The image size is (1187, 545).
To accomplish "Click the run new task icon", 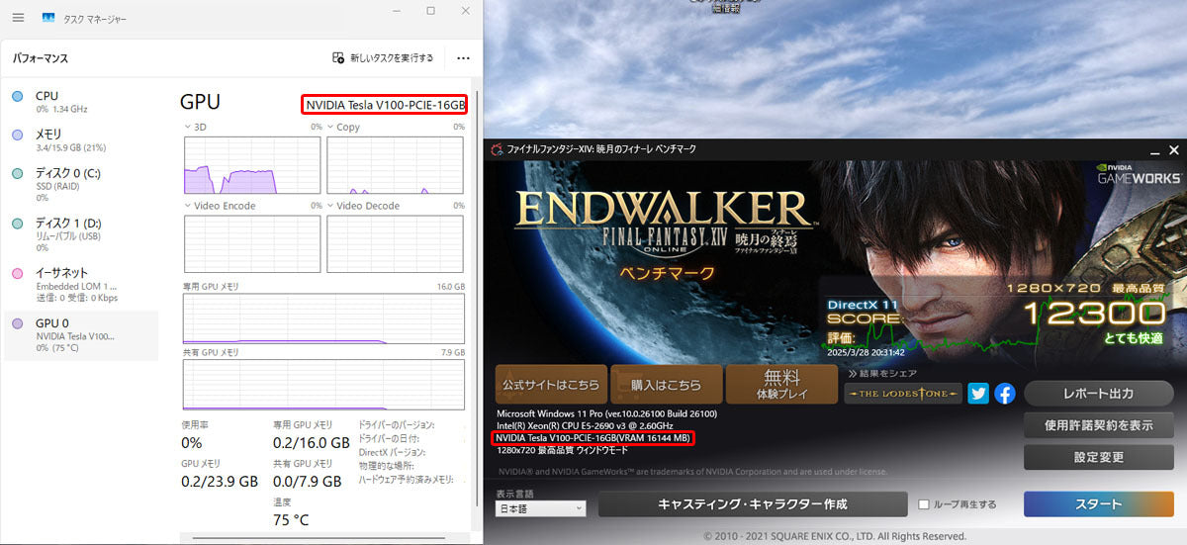I will point(338,58).
